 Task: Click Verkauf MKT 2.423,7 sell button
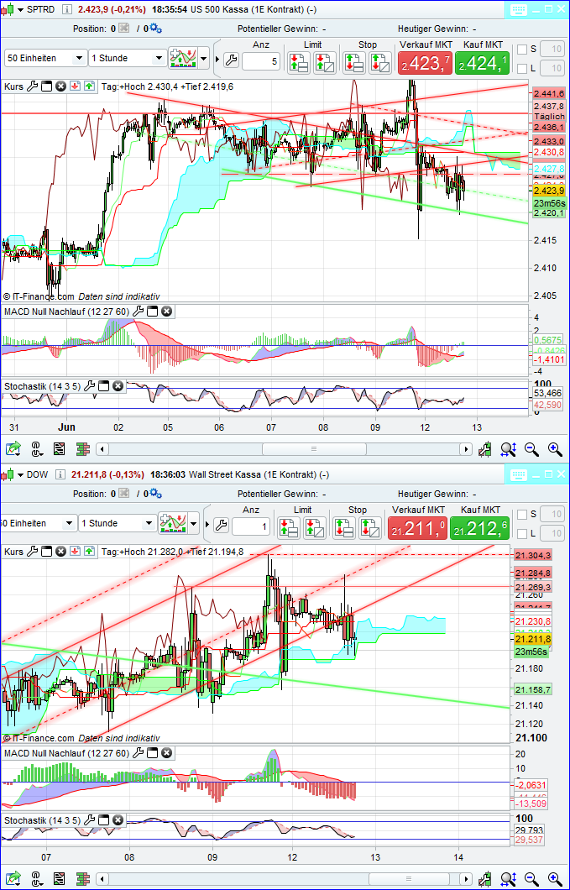click(x=425, y=63)
